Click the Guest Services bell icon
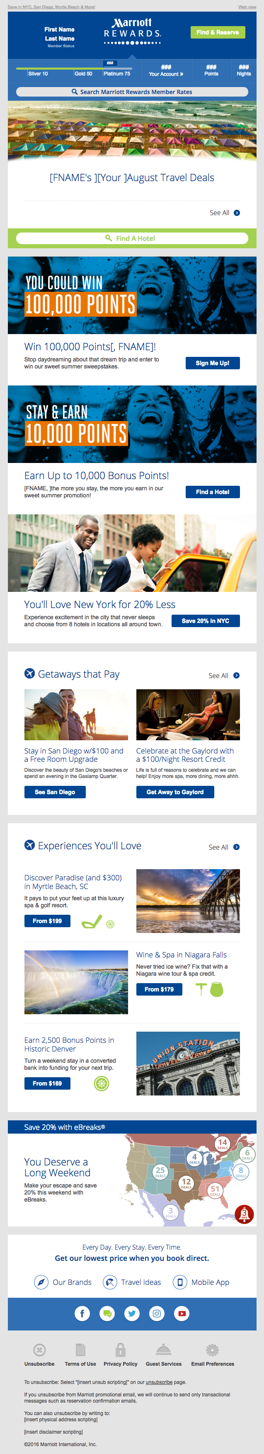The height and width of the screenshot is (1454, 264). coord(163,1349)
